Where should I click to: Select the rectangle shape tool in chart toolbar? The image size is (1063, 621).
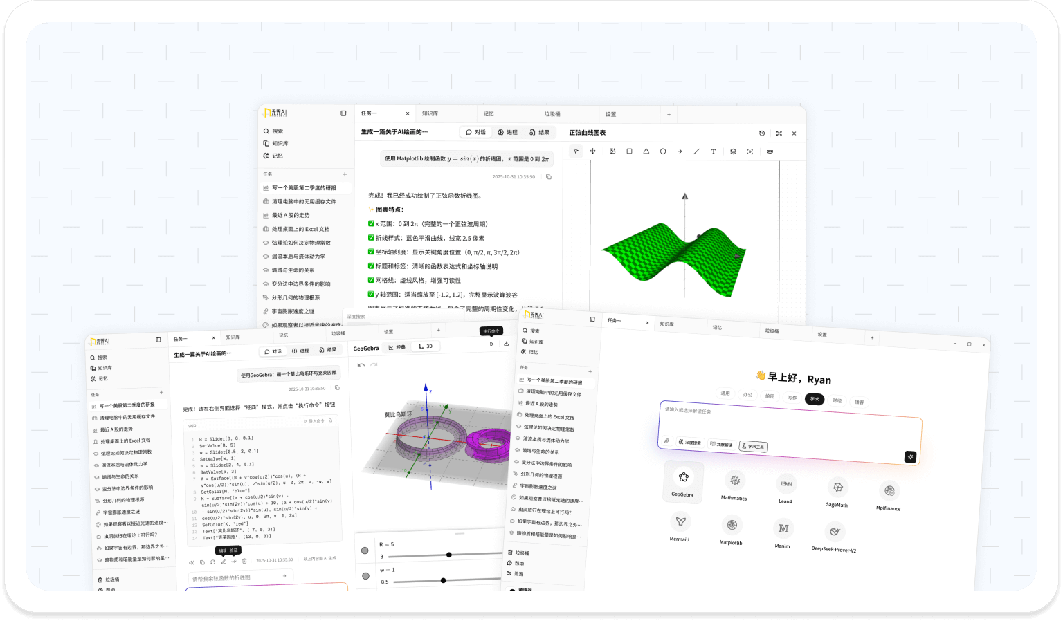pos(629,151)
